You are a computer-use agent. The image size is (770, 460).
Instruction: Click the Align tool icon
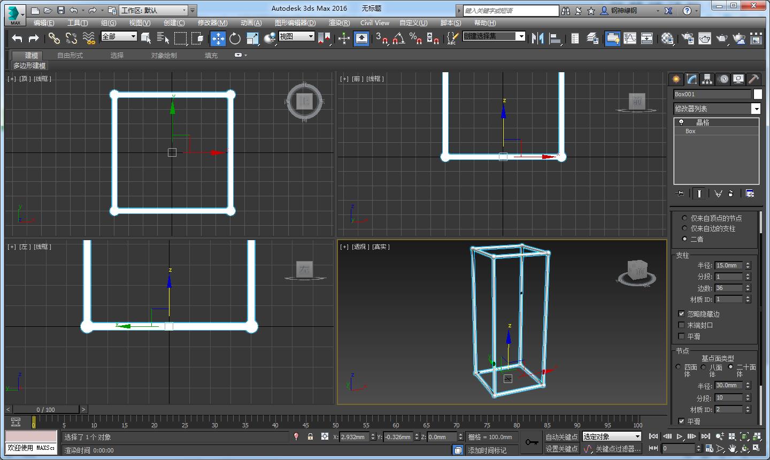[x=555, y=38]
